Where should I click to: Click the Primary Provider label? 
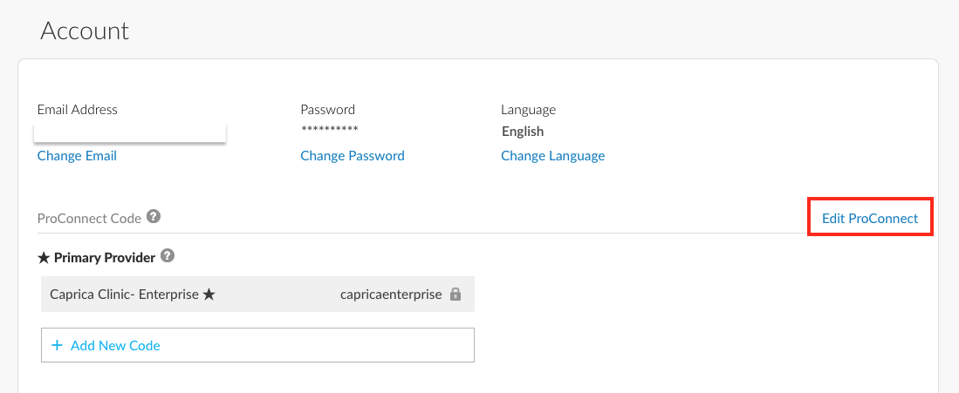pos(105,258)
